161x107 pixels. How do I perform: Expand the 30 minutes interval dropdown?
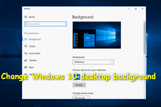[x=81, y=97]
